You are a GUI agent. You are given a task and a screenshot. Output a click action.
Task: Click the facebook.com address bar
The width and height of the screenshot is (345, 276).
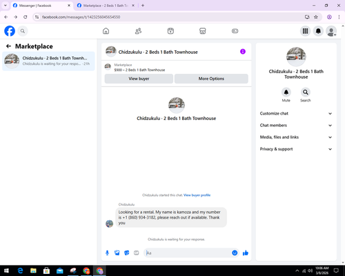pos(170,17)
